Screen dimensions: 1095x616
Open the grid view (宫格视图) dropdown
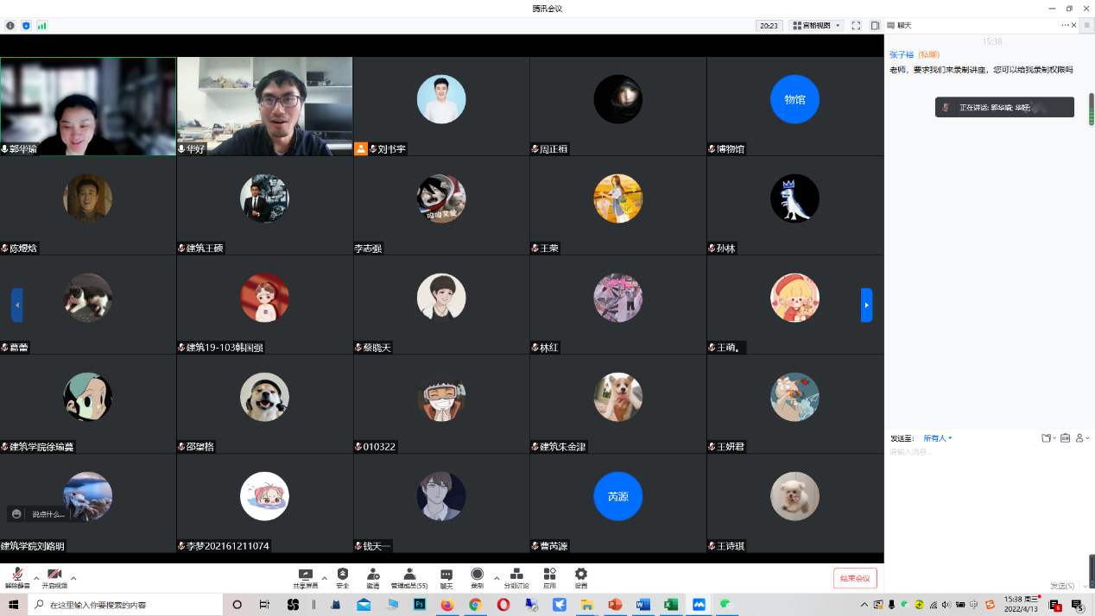(x=815, y=26)
